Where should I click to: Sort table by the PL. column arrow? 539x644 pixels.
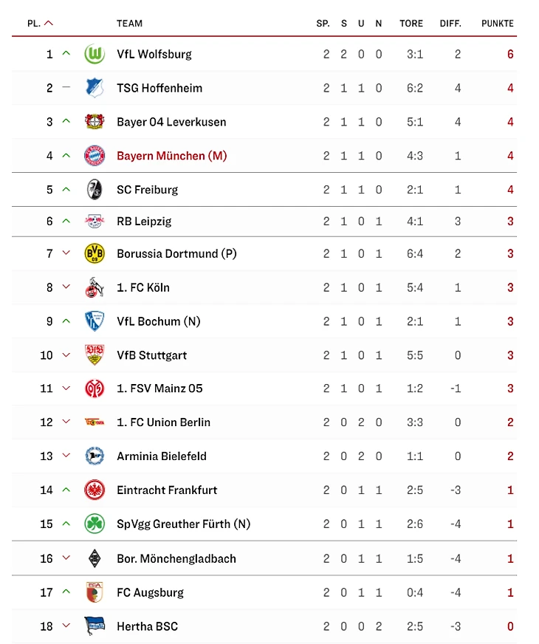pos(49,24)
